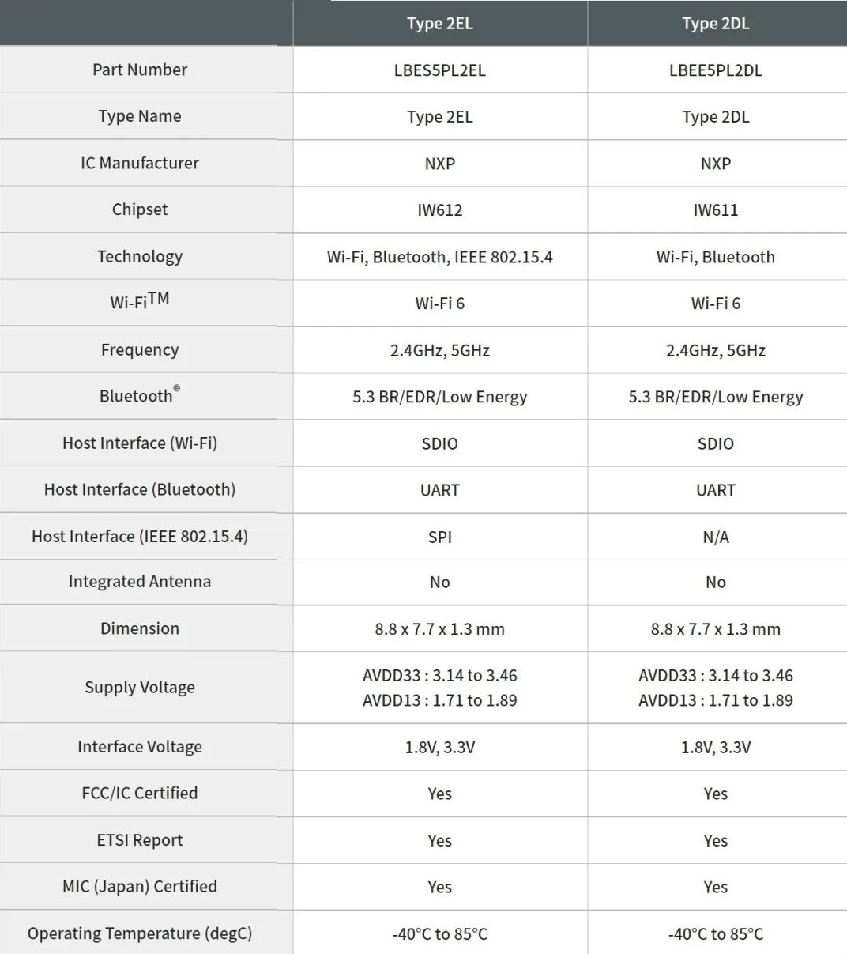Click the FCC/IC Certified row label

(140, 793)
